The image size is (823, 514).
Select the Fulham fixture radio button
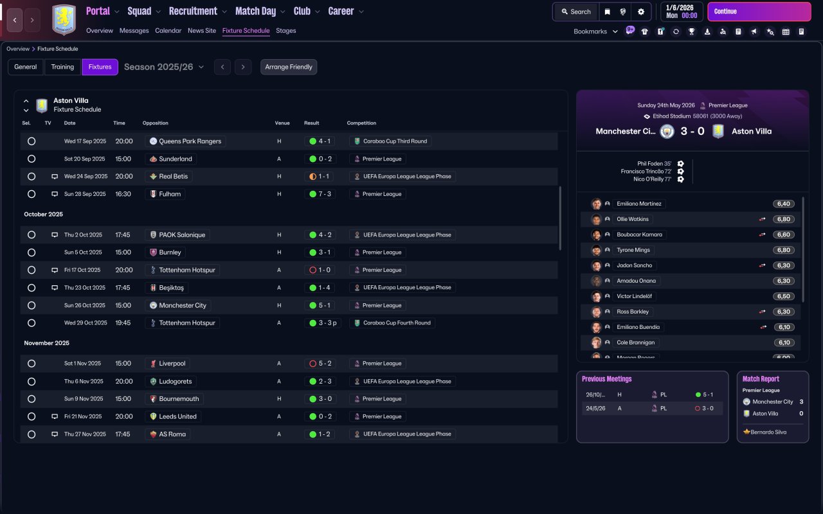pyautogui.click(x=32, y=194)
